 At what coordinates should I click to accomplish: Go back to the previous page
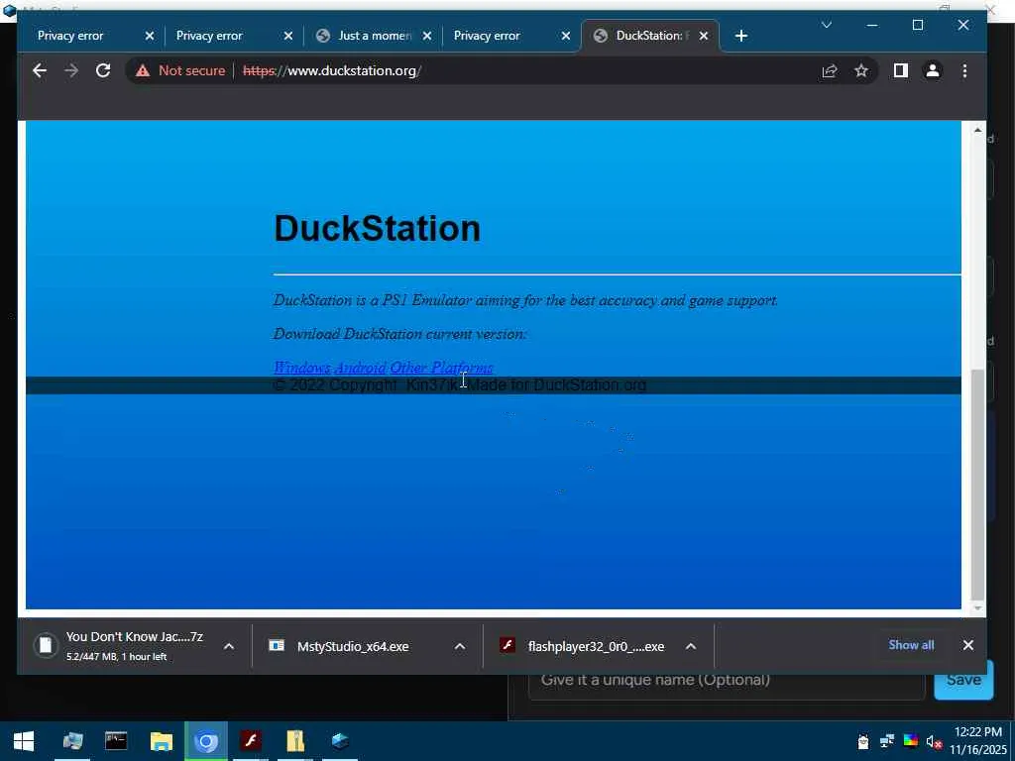pos(40,70)
